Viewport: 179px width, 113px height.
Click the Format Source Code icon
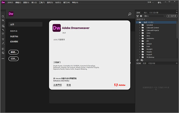pyautogui.click(x=3, y=43)
